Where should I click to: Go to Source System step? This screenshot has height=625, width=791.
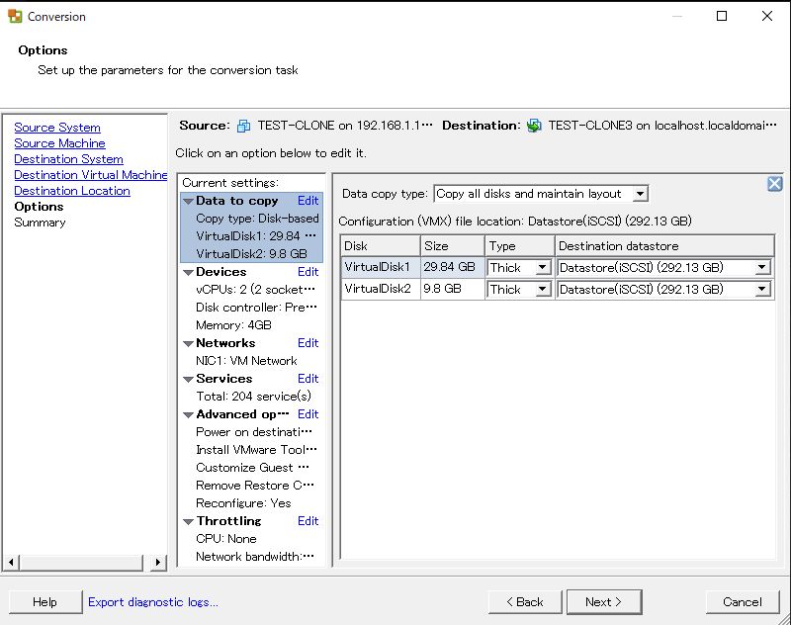(57, 128)
